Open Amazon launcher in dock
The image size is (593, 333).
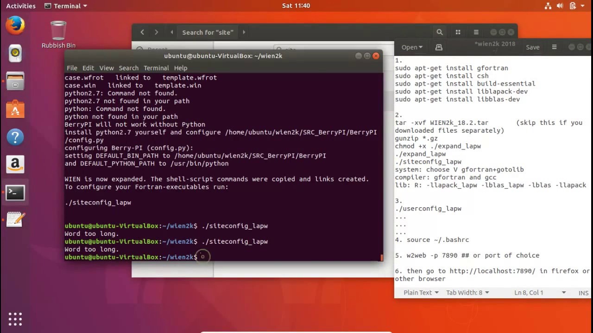(15, 165)
